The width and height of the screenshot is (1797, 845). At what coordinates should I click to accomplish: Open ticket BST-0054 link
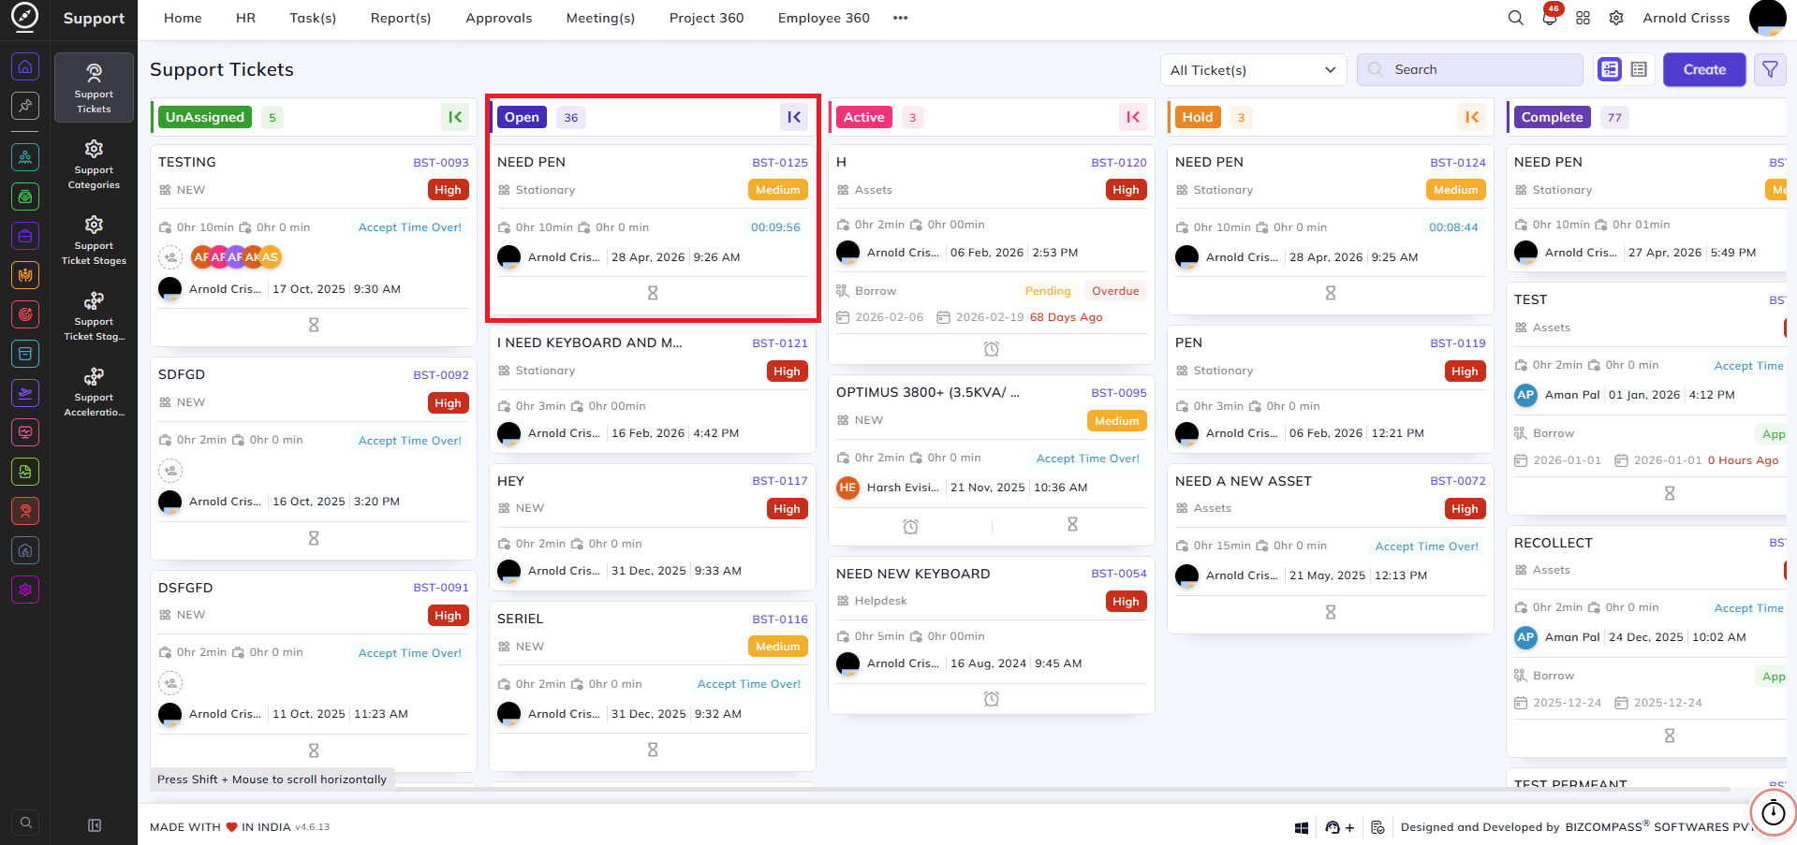(1119, 574)
